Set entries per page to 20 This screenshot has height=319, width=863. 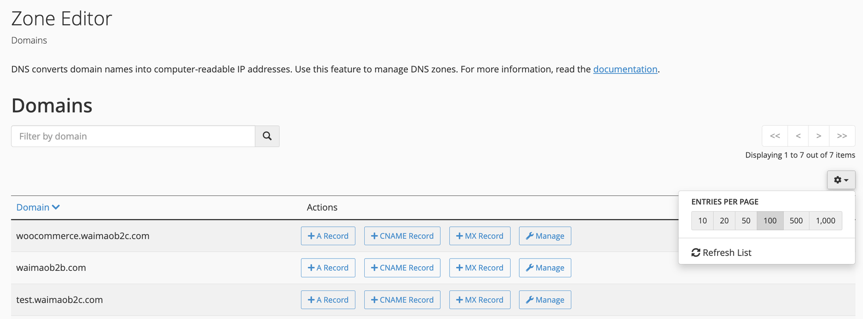point(724,221)
